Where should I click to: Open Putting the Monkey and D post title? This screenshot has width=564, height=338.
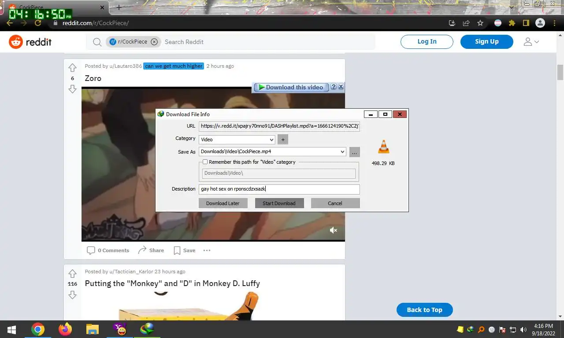pyautogui.click(x=172, y=283)
